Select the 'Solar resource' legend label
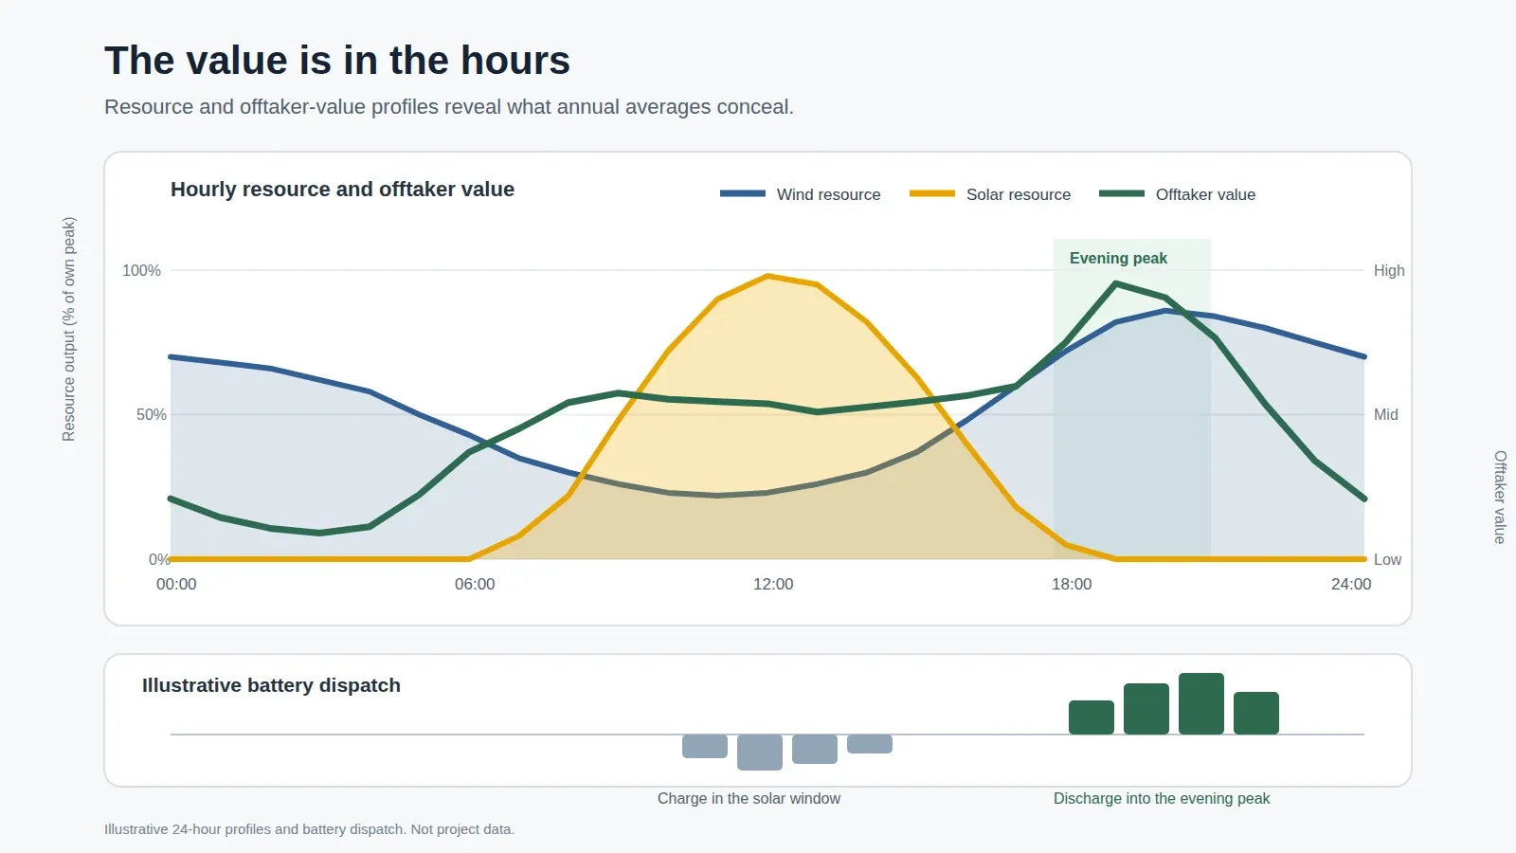The image size is (1516, 853). [1019, 194]
